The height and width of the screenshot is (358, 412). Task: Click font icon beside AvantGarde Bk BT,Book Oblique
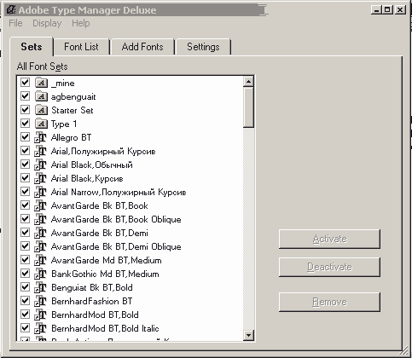click(40, 219)
